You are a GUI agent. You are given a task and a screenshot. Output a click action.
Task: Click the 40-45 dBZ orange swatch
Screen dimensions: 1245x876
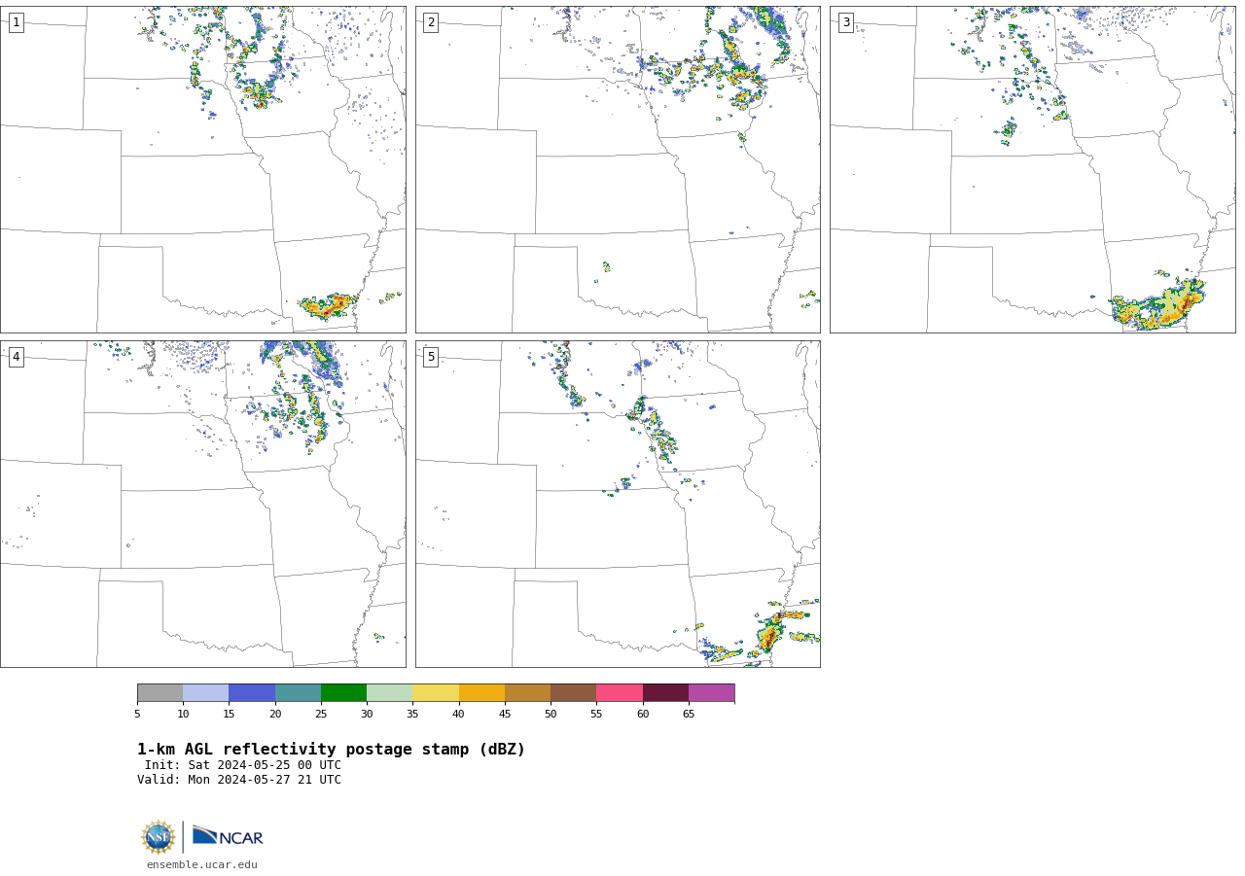coord(481,693)
